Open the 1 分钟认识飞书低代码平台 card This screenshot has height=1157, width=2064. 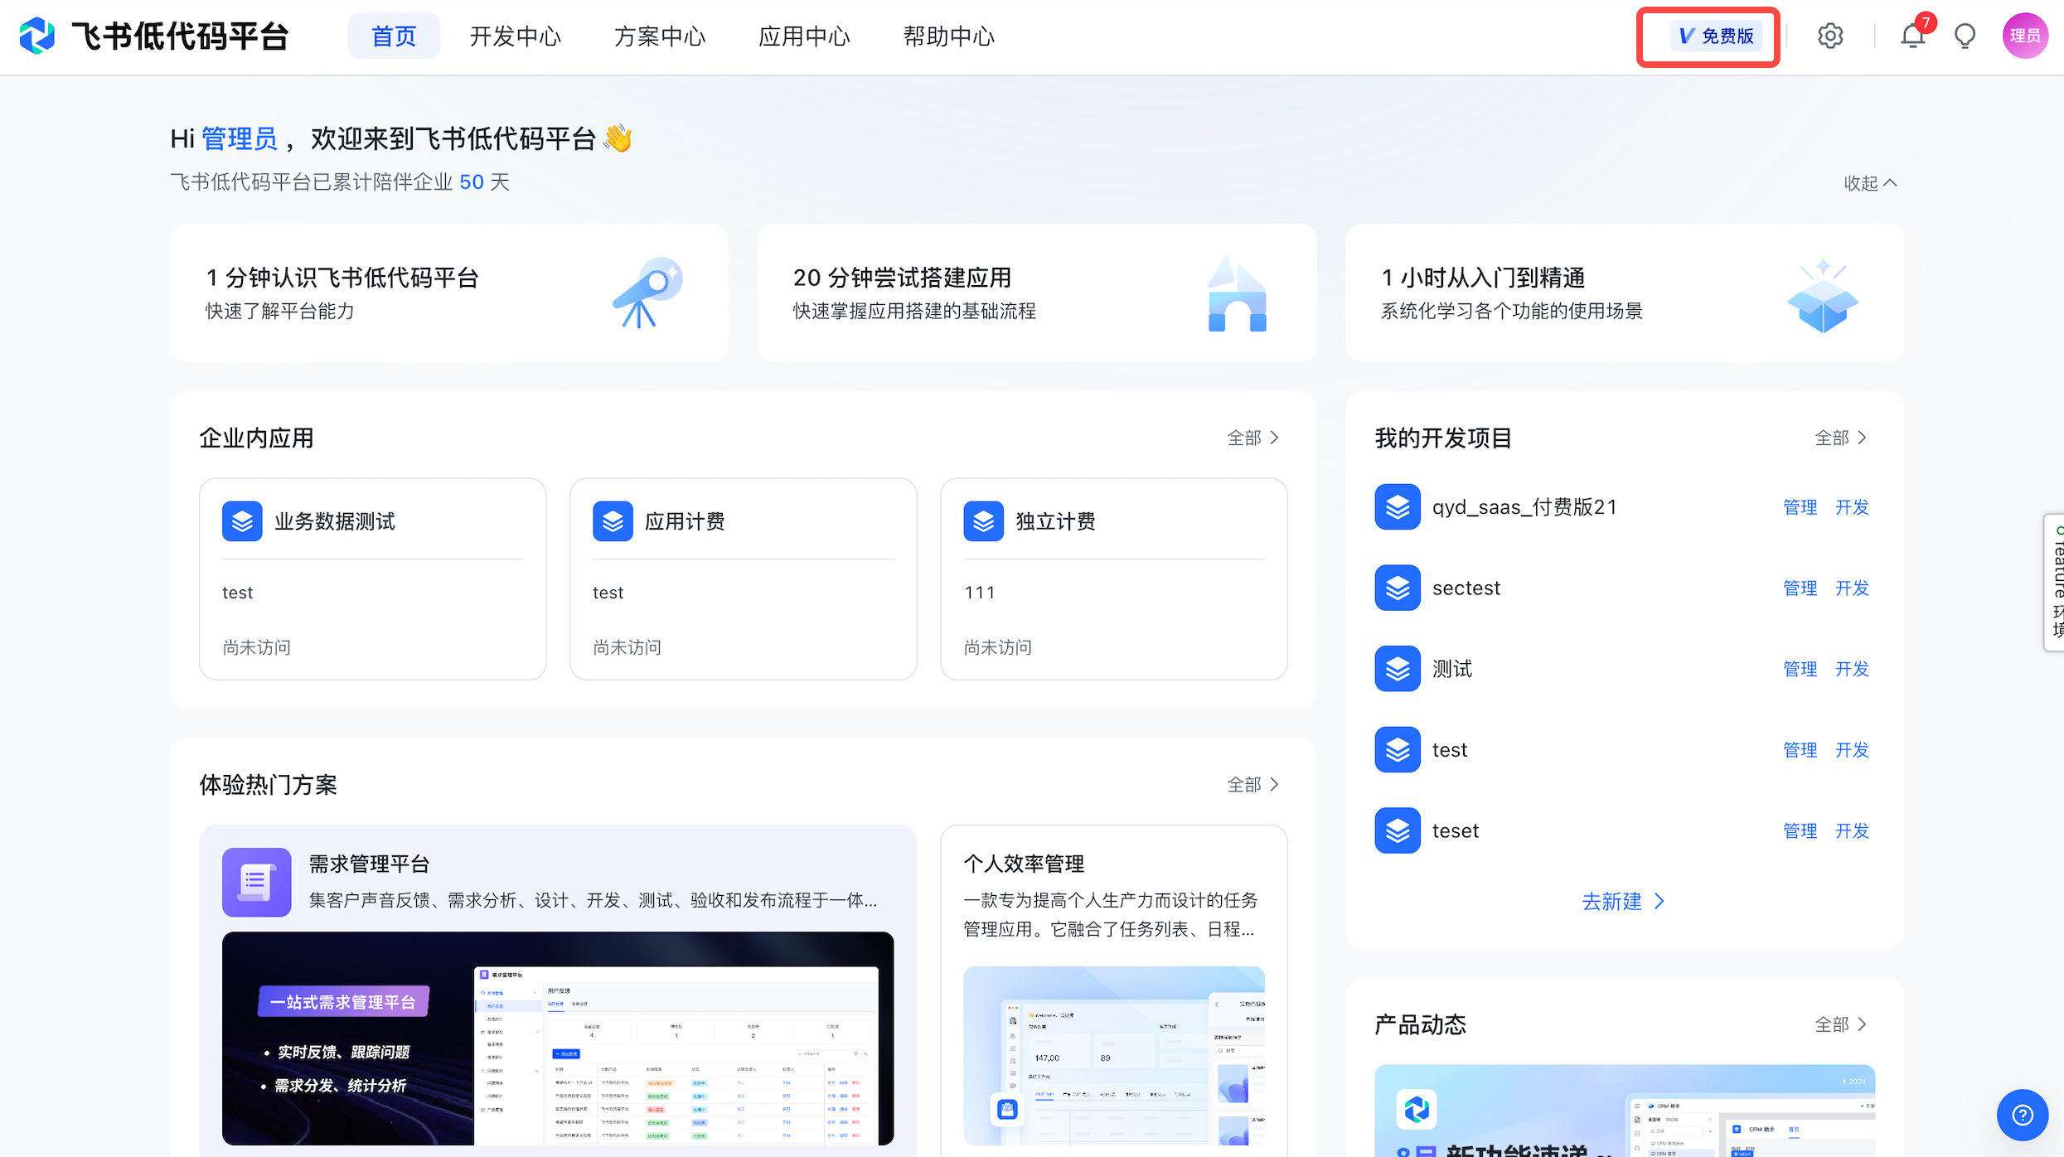[x=449, y=293]
